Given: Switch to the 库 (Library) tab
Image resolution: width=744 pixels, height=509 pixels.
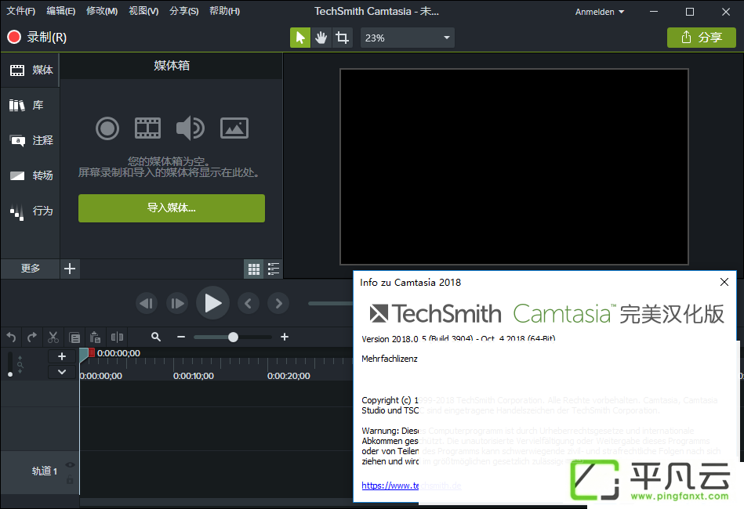Looking at the screenshot, I should [x=30, y=105].
